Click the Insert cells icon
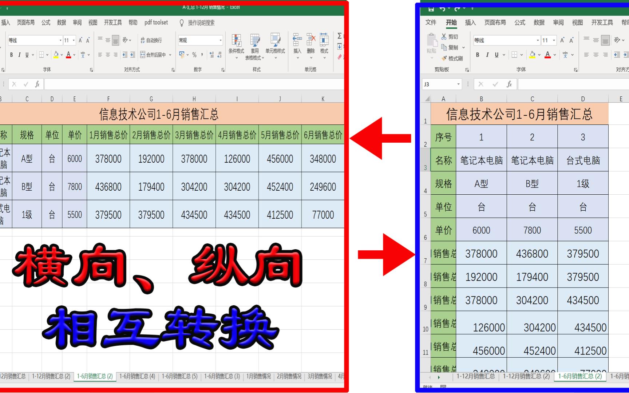 [x=297, y=45]
